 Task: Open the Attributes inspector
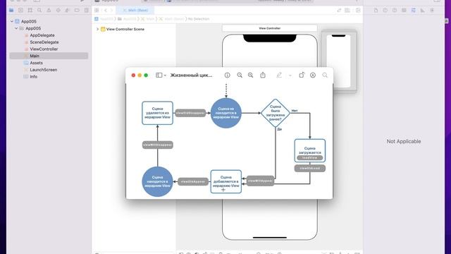click(x=414, y=11)
